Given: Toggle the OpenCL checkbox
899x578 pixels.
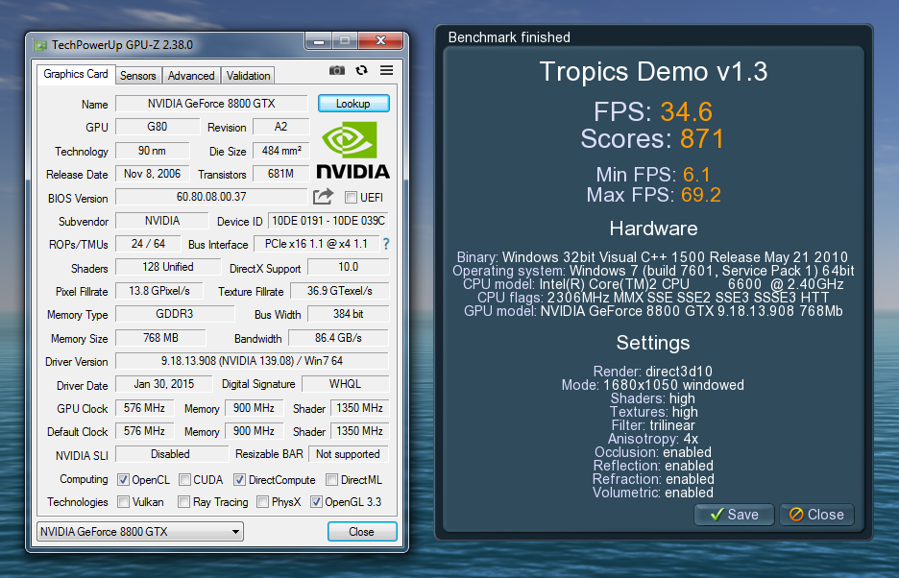Looking at the screenshot, I should (x=123, y=479).
